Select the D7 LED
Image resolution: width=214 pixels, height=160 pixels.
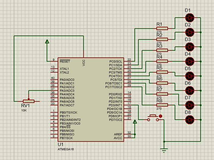click(190, 105)
